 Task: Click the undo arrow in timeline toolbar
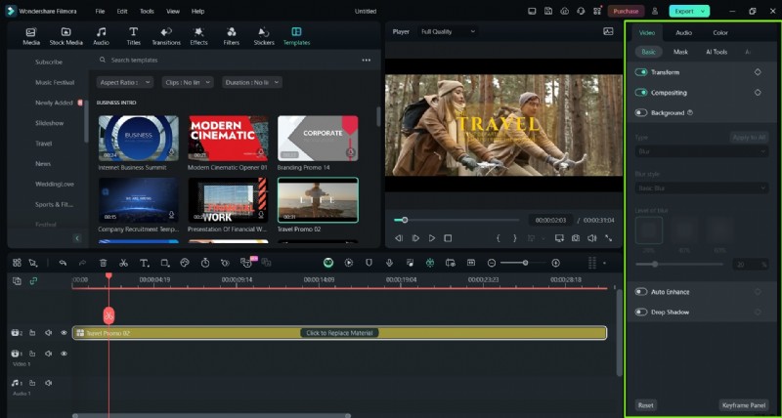(63, 263)
